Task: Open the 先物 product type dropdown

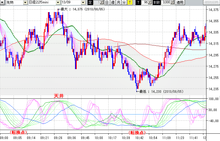Action: click(14, 3)
